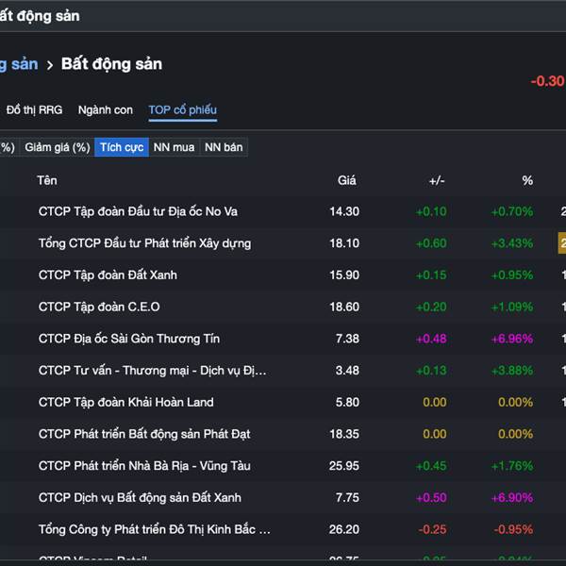Click the +0.70% change value
This screenshot has height=566, width=566.
point(512,211)
